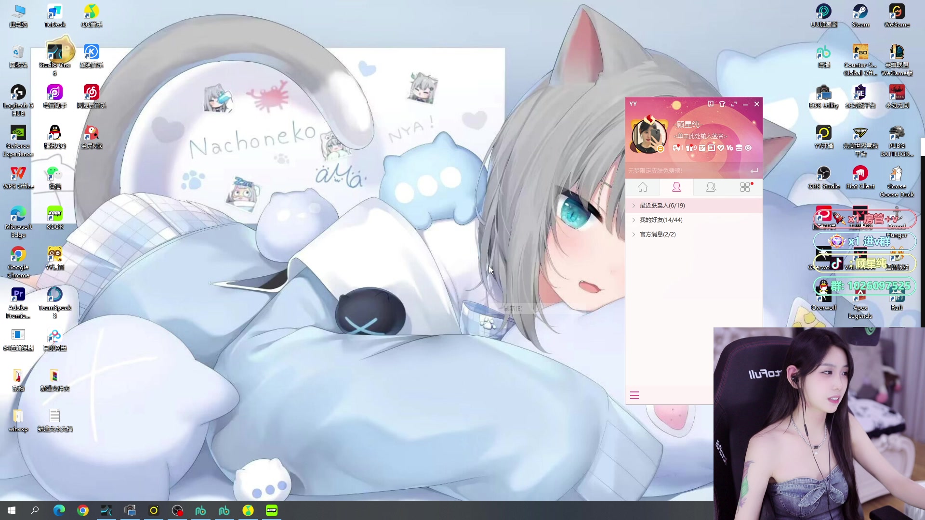The width and height of the screenshot is (925, 520).
Task: Click the YY play video icon
Action: pos(712,148)
